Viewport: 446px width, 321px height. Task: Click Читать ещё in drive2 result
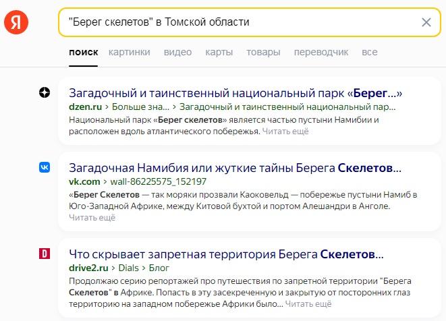click(308, 304)
